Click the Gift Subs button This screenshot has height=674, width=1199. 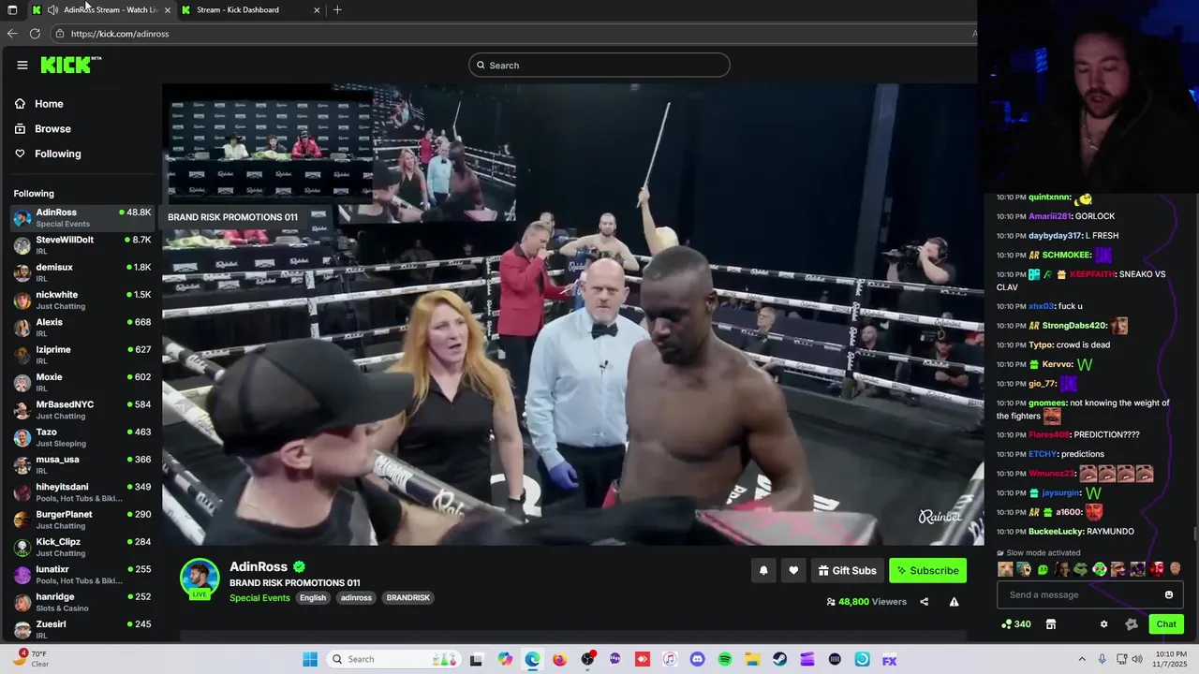847,570
